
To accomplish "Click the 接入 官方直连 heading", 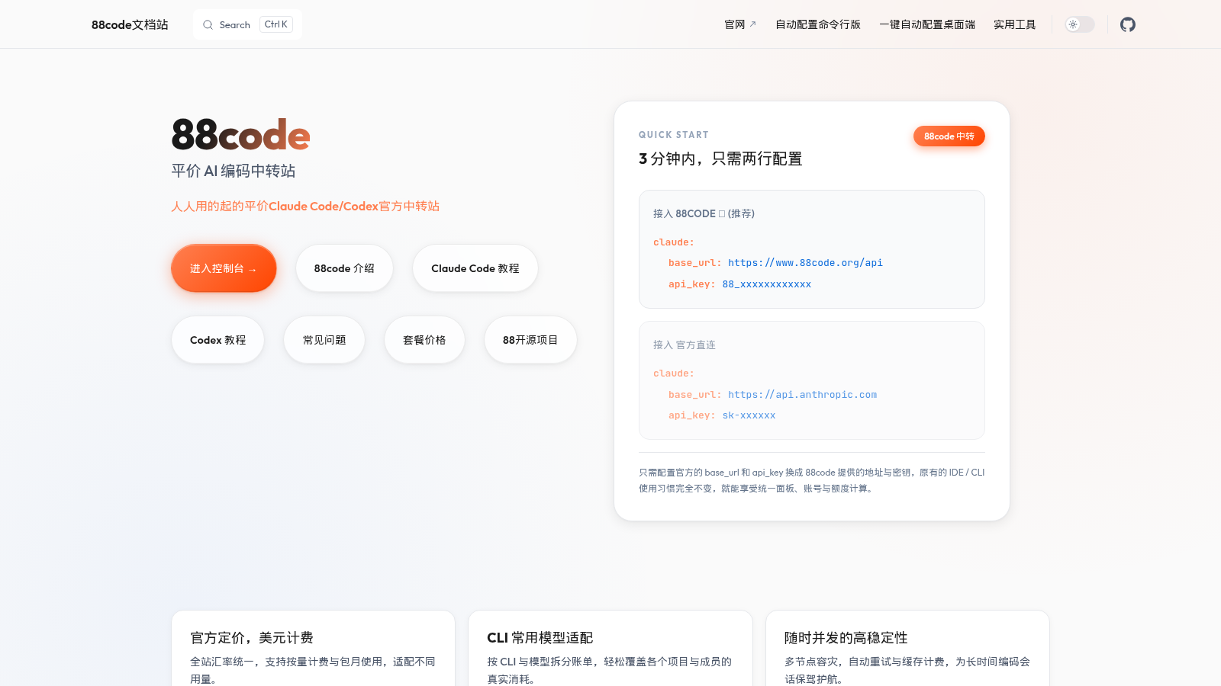I will 684,345.
